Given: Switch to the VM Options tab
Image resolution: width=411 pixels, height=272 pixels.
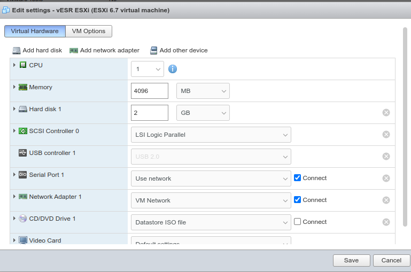Looking at the screenshot, I should [x=89, y=32].
